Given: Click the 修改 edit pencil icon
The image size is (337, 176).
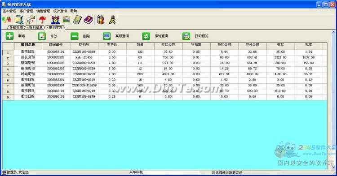Looking at the screenshot, I should click(42, 36).
